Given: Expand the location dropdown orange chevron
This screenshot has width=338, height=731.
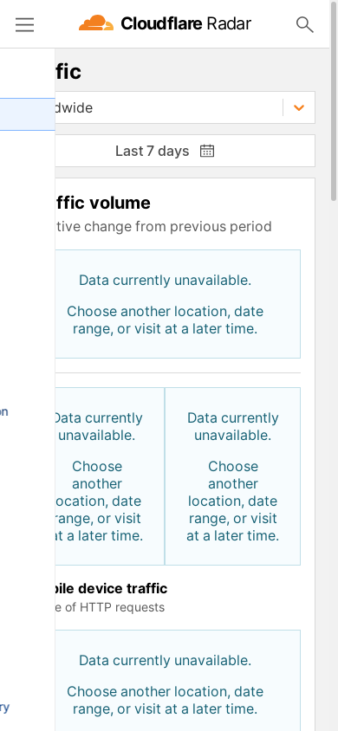Looking at the screenshot, I should click(x=299, y=107).
